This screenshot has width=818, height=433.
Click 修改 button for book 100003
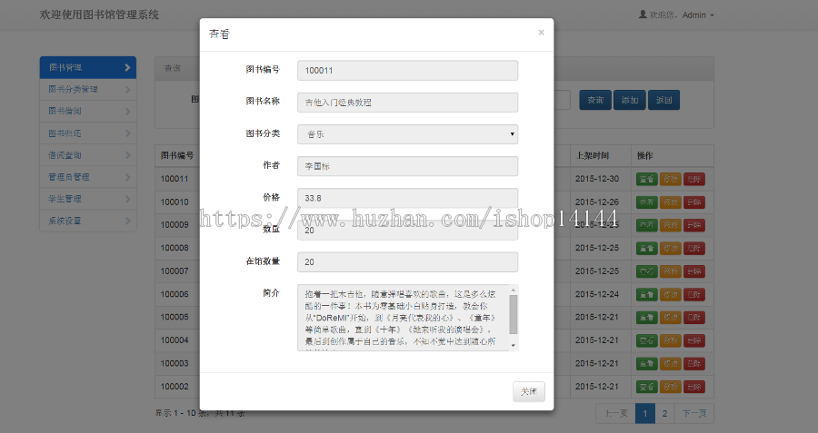point(671,364)
